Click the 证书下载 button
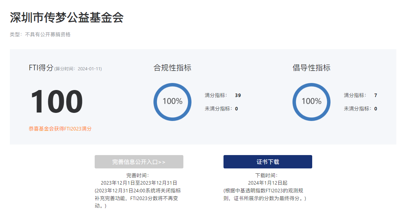Screen dimensions: 403x218 click(x=267, y=162)
